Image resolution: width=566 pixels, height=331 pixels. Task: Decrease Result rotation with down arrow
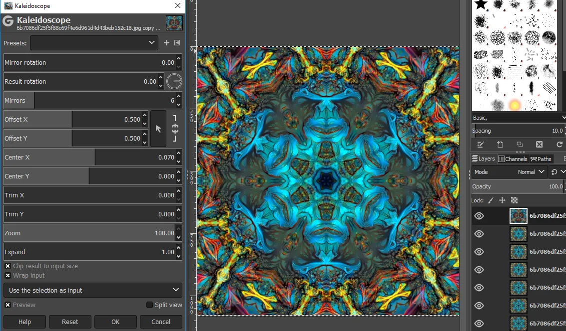tap(161, 86)
